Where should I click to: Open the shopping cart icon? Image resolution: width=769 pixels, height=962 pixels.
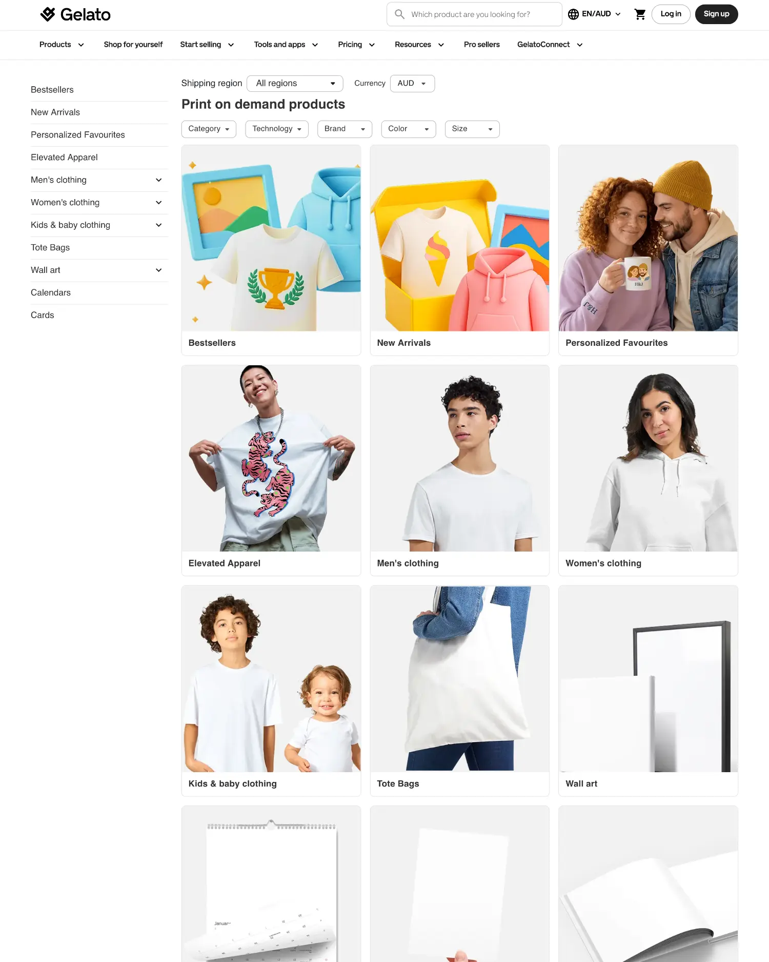point(640,14)
